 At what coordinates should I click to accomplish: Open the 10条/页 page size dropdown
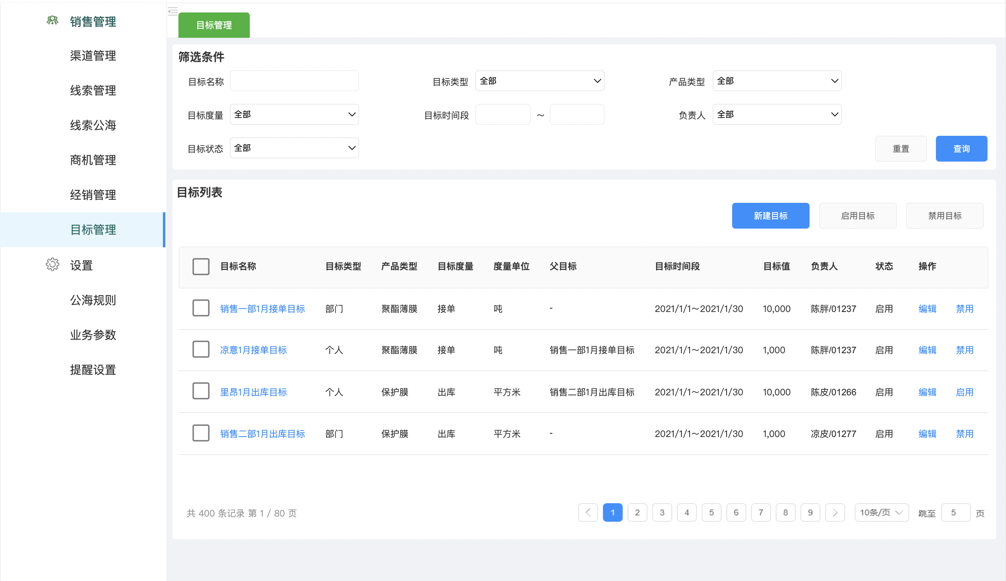881,512
